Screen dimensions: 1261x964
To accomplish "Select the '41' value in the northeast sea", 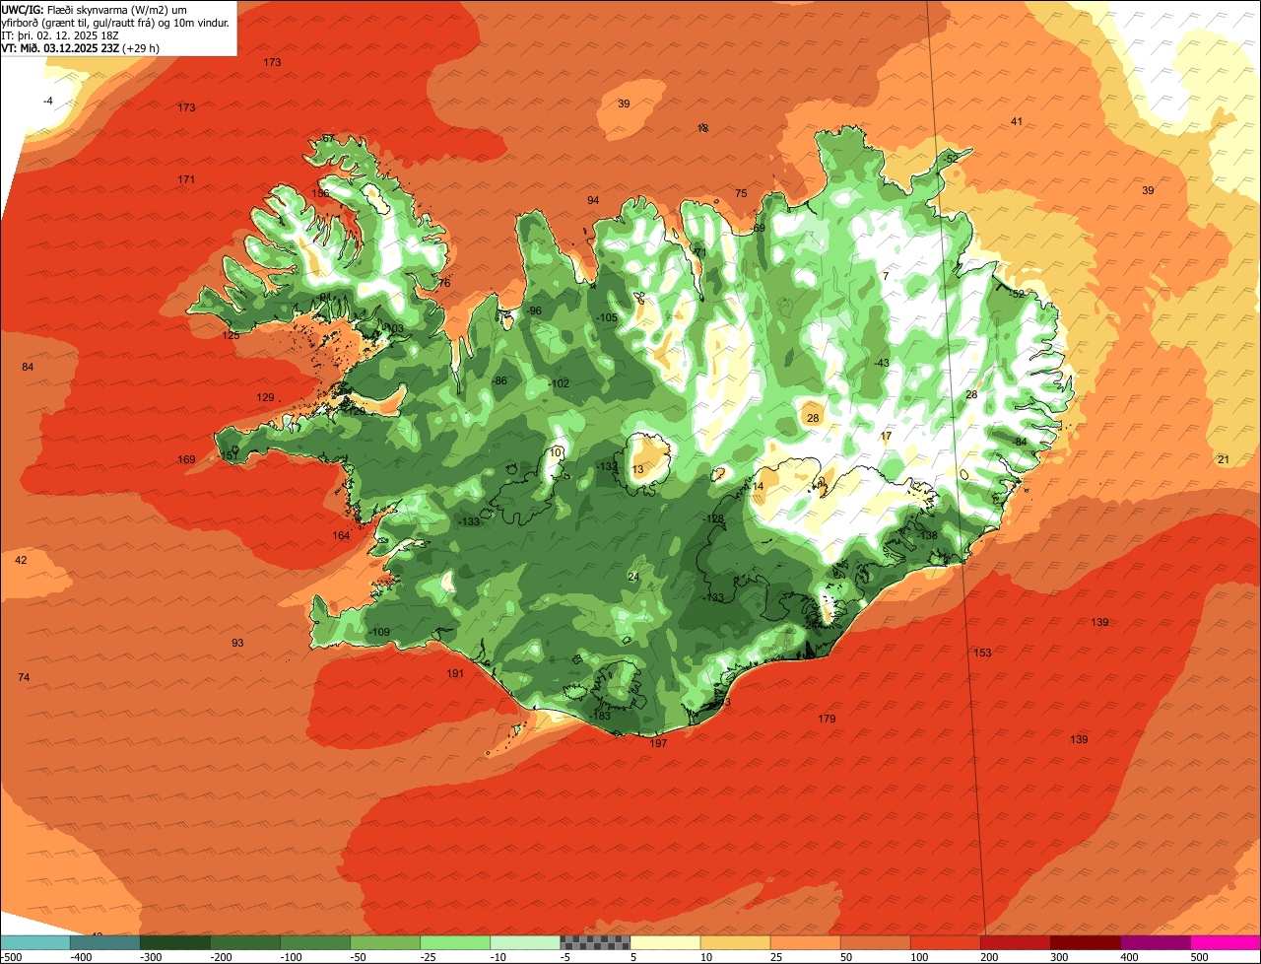I will (1017, 121).
